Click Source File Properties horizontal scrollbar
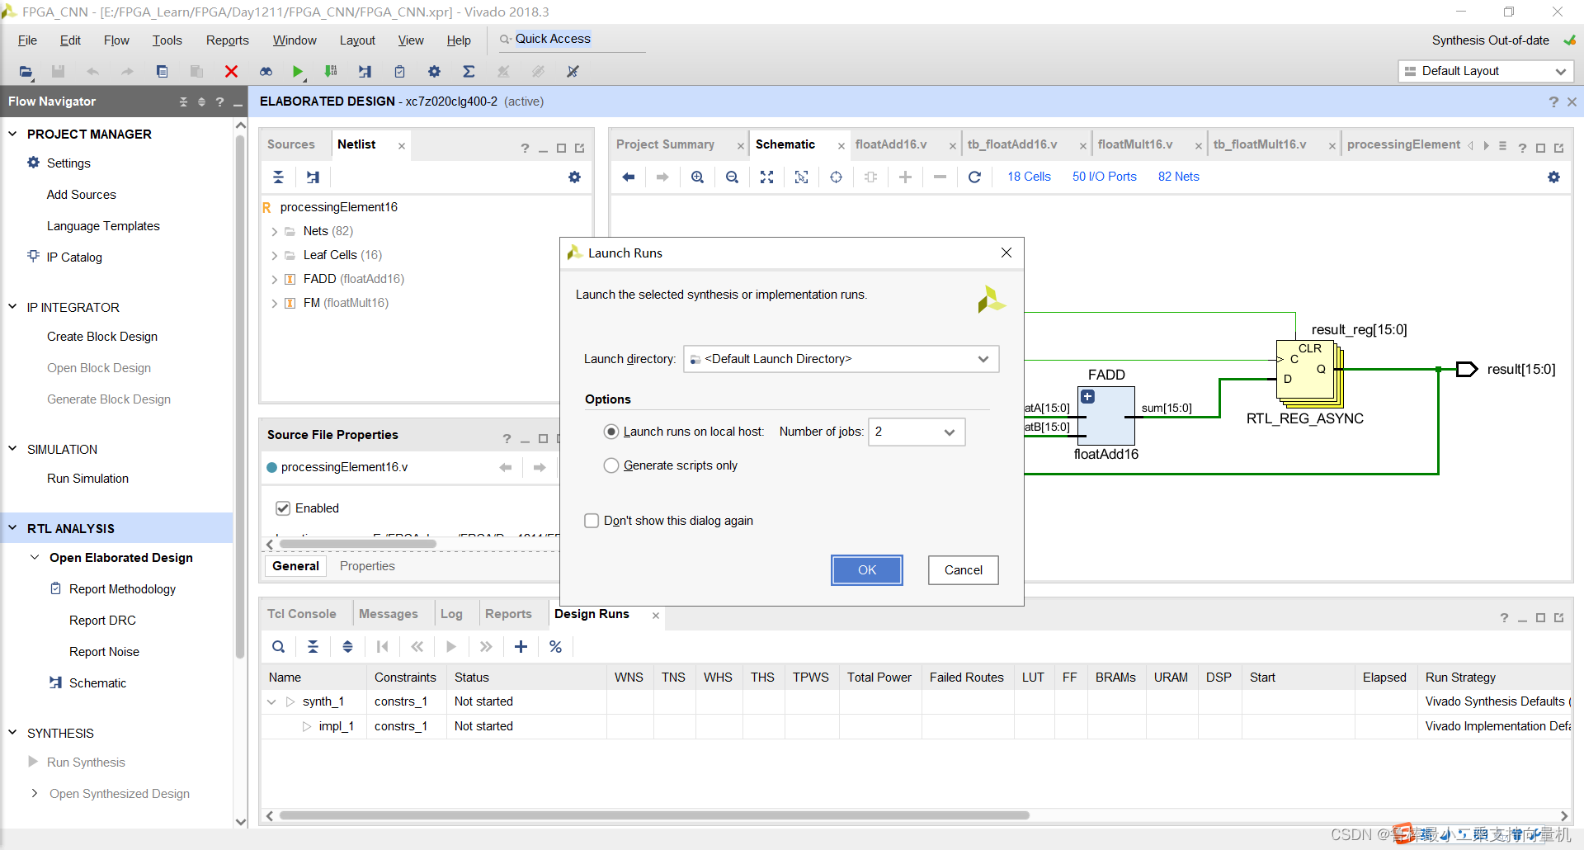Viewport: 1584px width, 850px height. (x=358, y=544)
